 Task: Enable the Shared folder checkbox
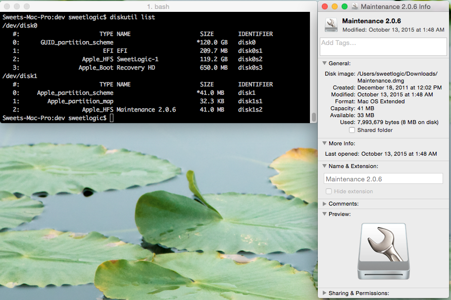pos(352,130)
